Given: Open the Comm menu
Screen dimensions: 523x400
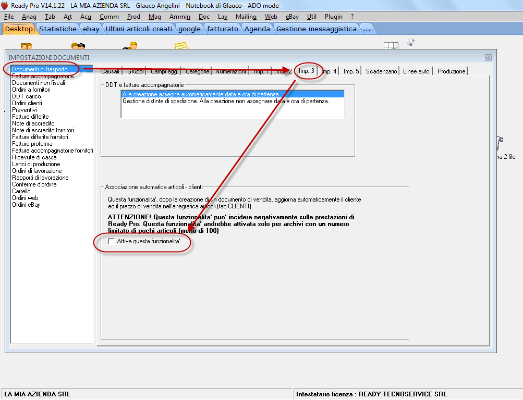Looking at the screenshot, I should click(x=109, y=17).
